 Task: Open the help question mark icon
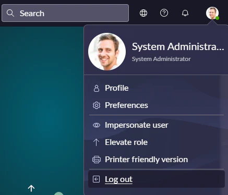click(x=164, y=13)
